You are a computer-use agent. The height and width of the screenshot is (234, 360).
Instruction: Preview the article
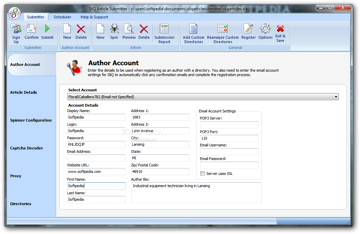click(129, 32)
